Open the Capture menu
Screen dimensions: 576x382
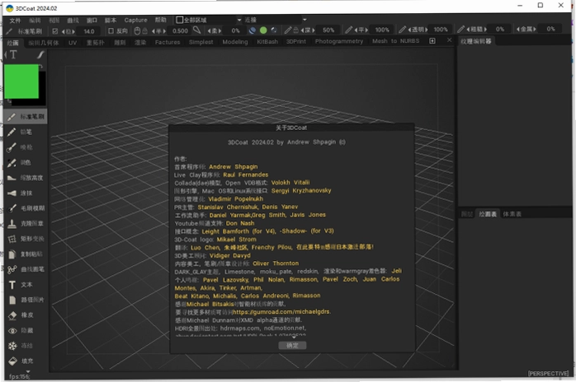pyautogui.click(x=135, y=20)
